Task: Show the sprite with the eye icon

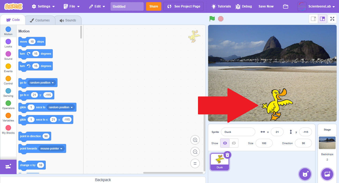Action: click(225, 143)
